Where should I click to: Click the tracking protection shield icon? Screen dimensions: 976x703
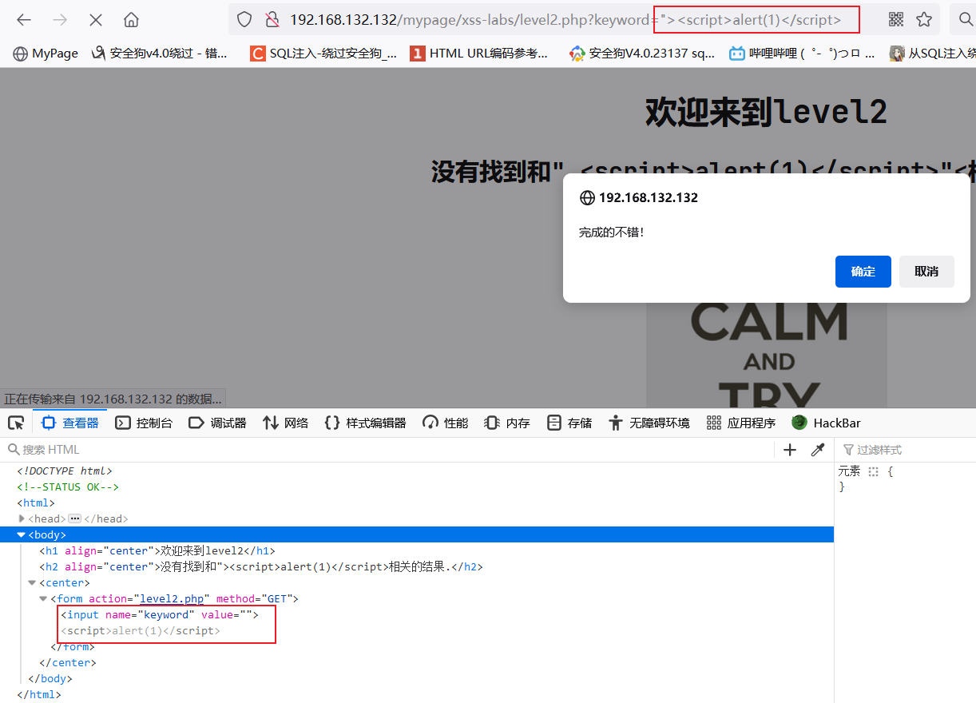[x=244, y=19]
